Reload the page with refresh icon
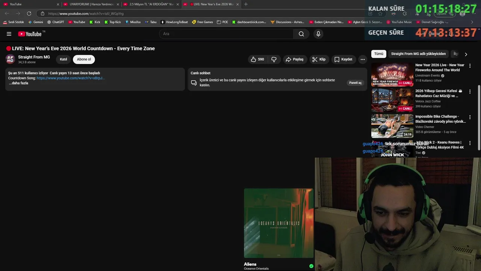The image size is (481, 271). pyautogui.click(x=29, y=14)
